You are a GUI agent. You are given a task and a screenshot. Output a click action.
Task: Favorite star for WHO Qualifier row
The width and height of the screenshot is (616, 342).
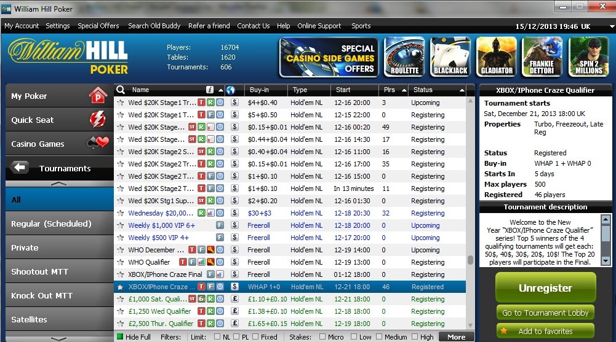coord(121,262)
